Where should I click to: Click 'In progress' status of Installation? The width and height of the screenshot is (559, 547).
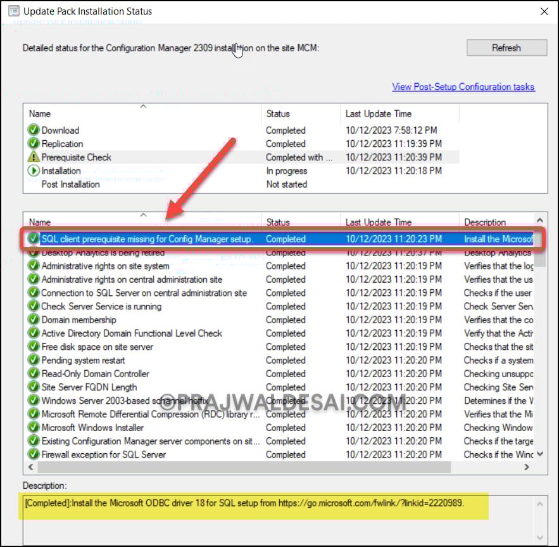coord(287,171)
